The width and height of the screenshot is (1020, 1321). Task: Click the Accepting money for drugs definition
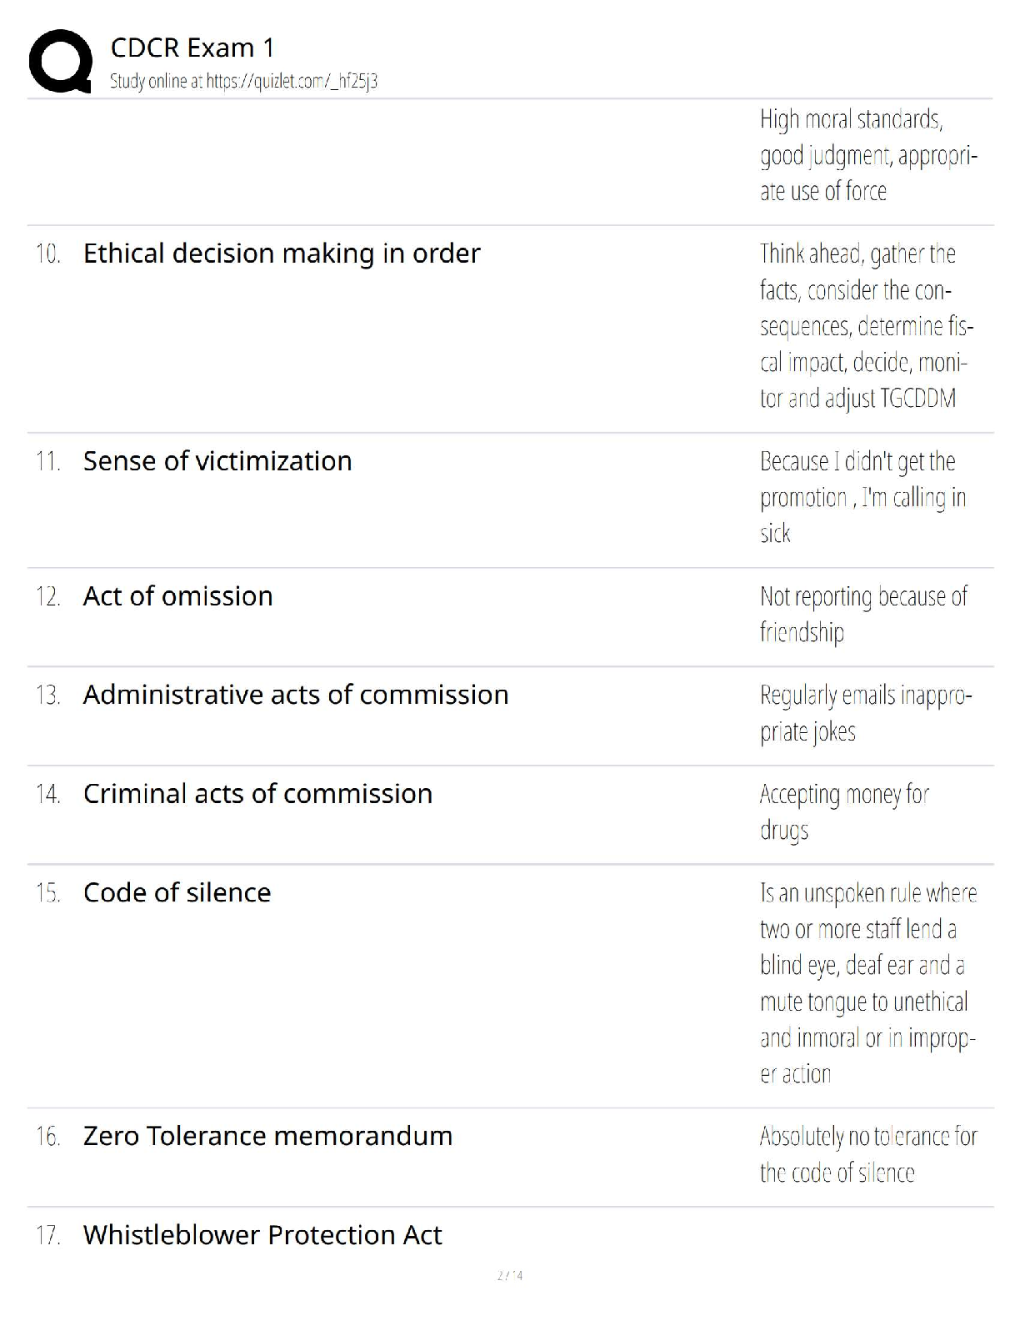843,811
